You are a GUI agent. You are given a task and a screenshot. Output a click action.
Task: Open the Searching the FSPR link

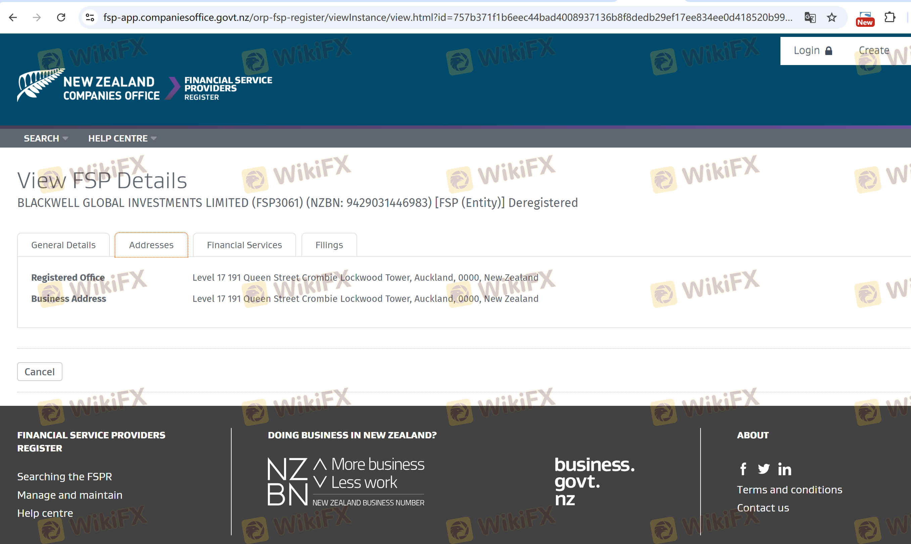coord(64,477)
